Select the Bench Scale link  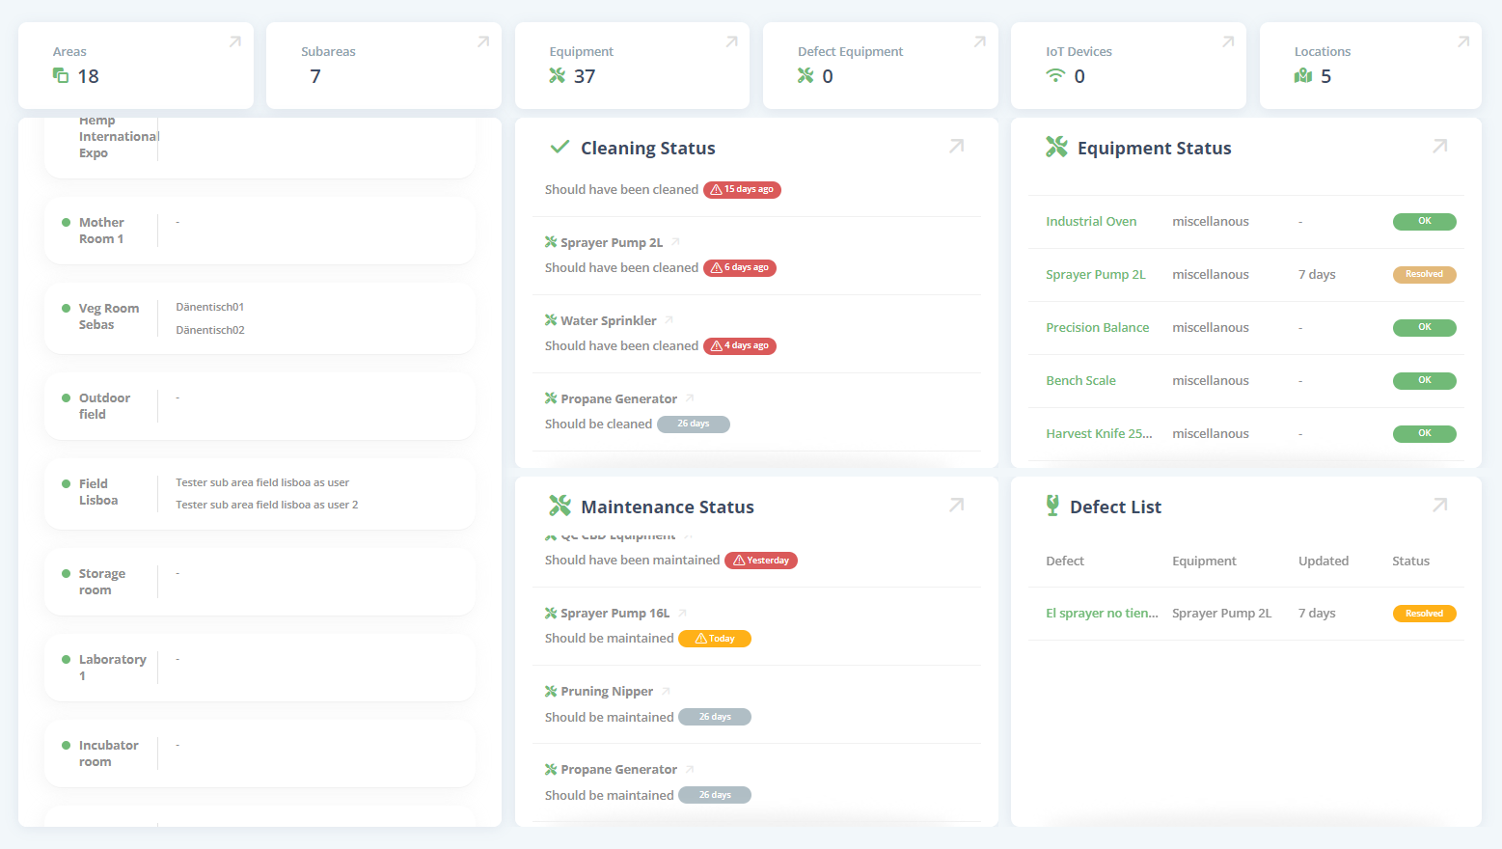click(x=1080, y=381)
